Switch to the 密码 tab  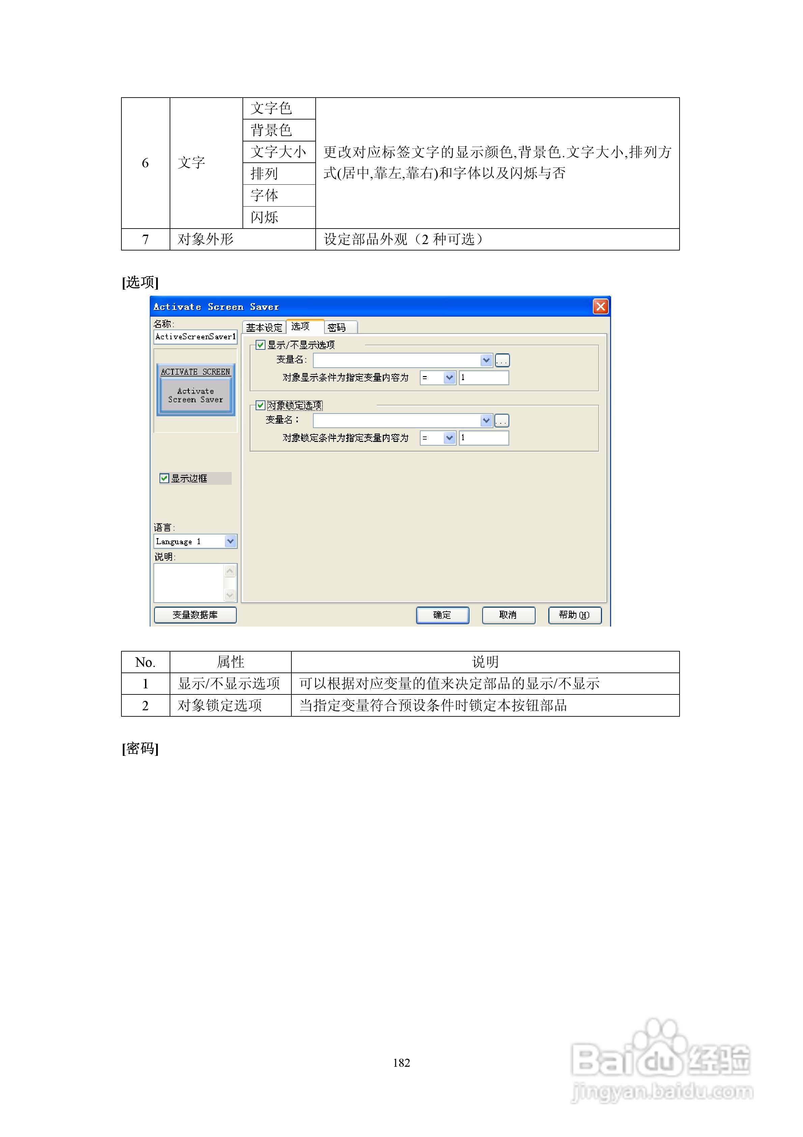click(x=337, y=327)
